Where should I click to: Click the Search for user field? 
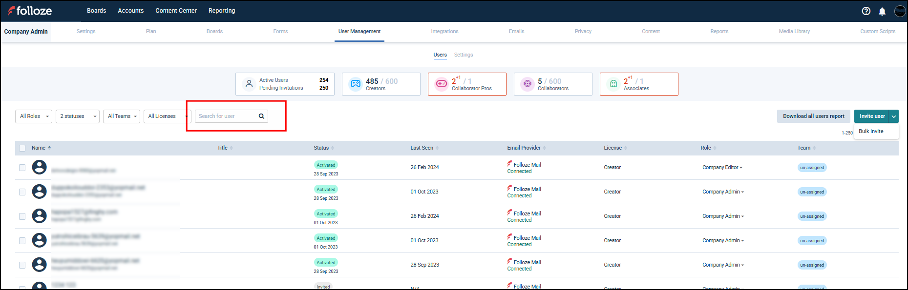(226, 116)
